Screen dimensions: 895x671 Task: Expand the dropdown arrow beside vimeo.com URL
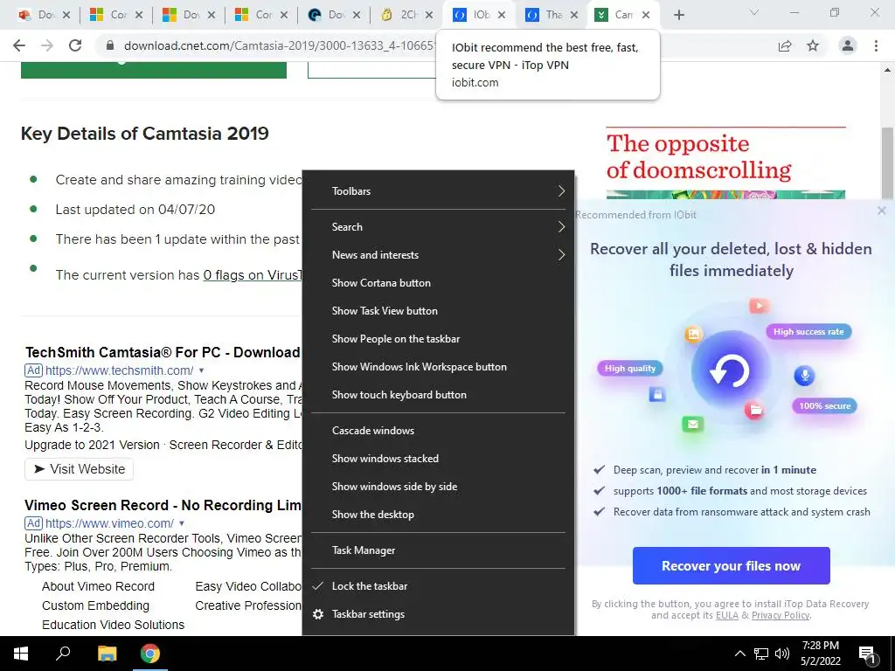(182, 523)
